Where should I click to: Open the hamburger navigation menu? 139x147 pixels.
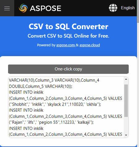click(7, 8)
